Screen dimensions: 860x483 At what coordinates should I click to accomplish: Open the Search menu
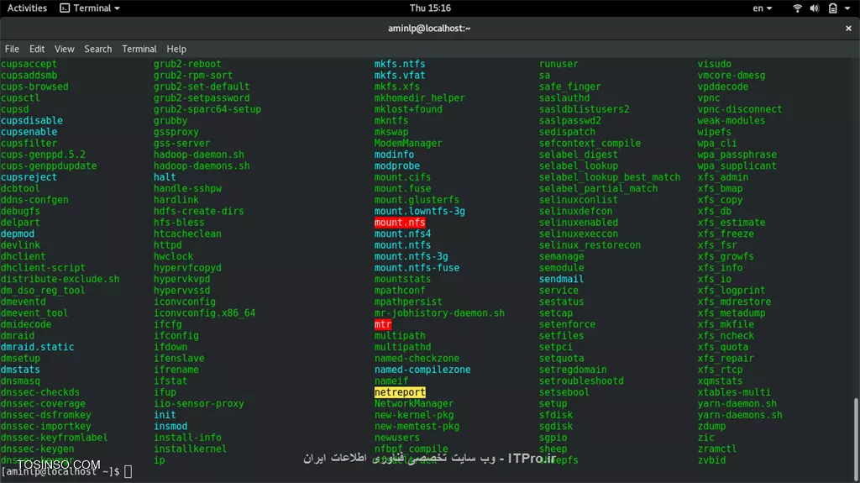(97, 49)
